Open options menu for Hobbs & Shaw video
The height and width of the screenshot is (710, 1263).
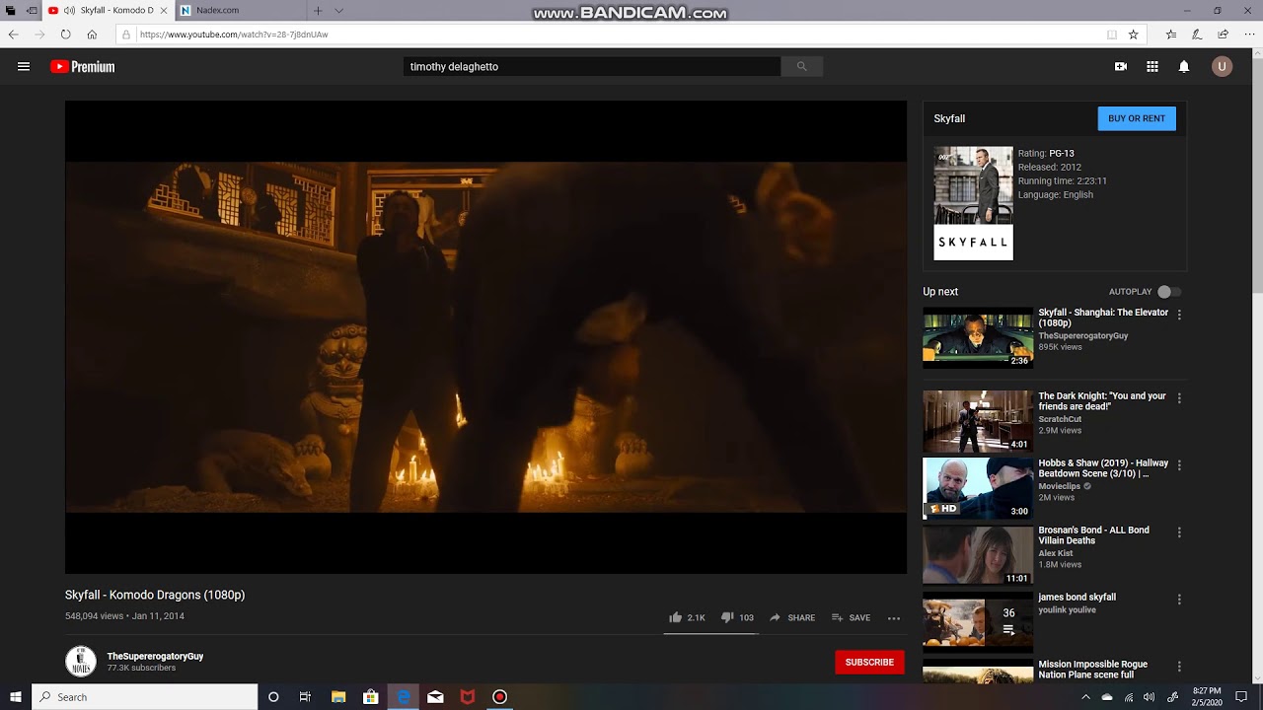1179,465
